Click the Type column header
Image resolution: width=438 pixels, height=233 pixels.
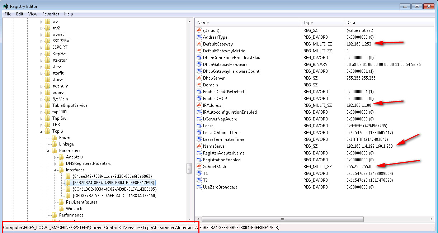[x=321, y=23]
